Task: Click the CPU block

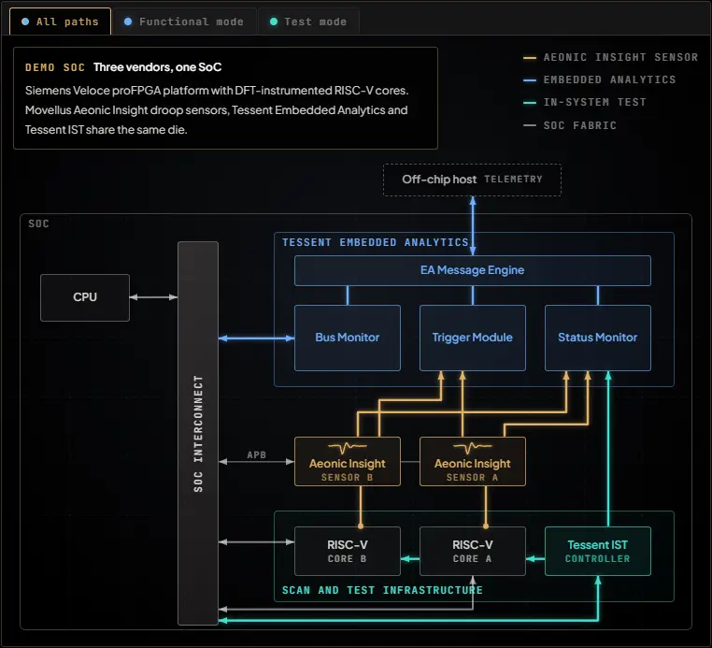Action: coord(85,297)
